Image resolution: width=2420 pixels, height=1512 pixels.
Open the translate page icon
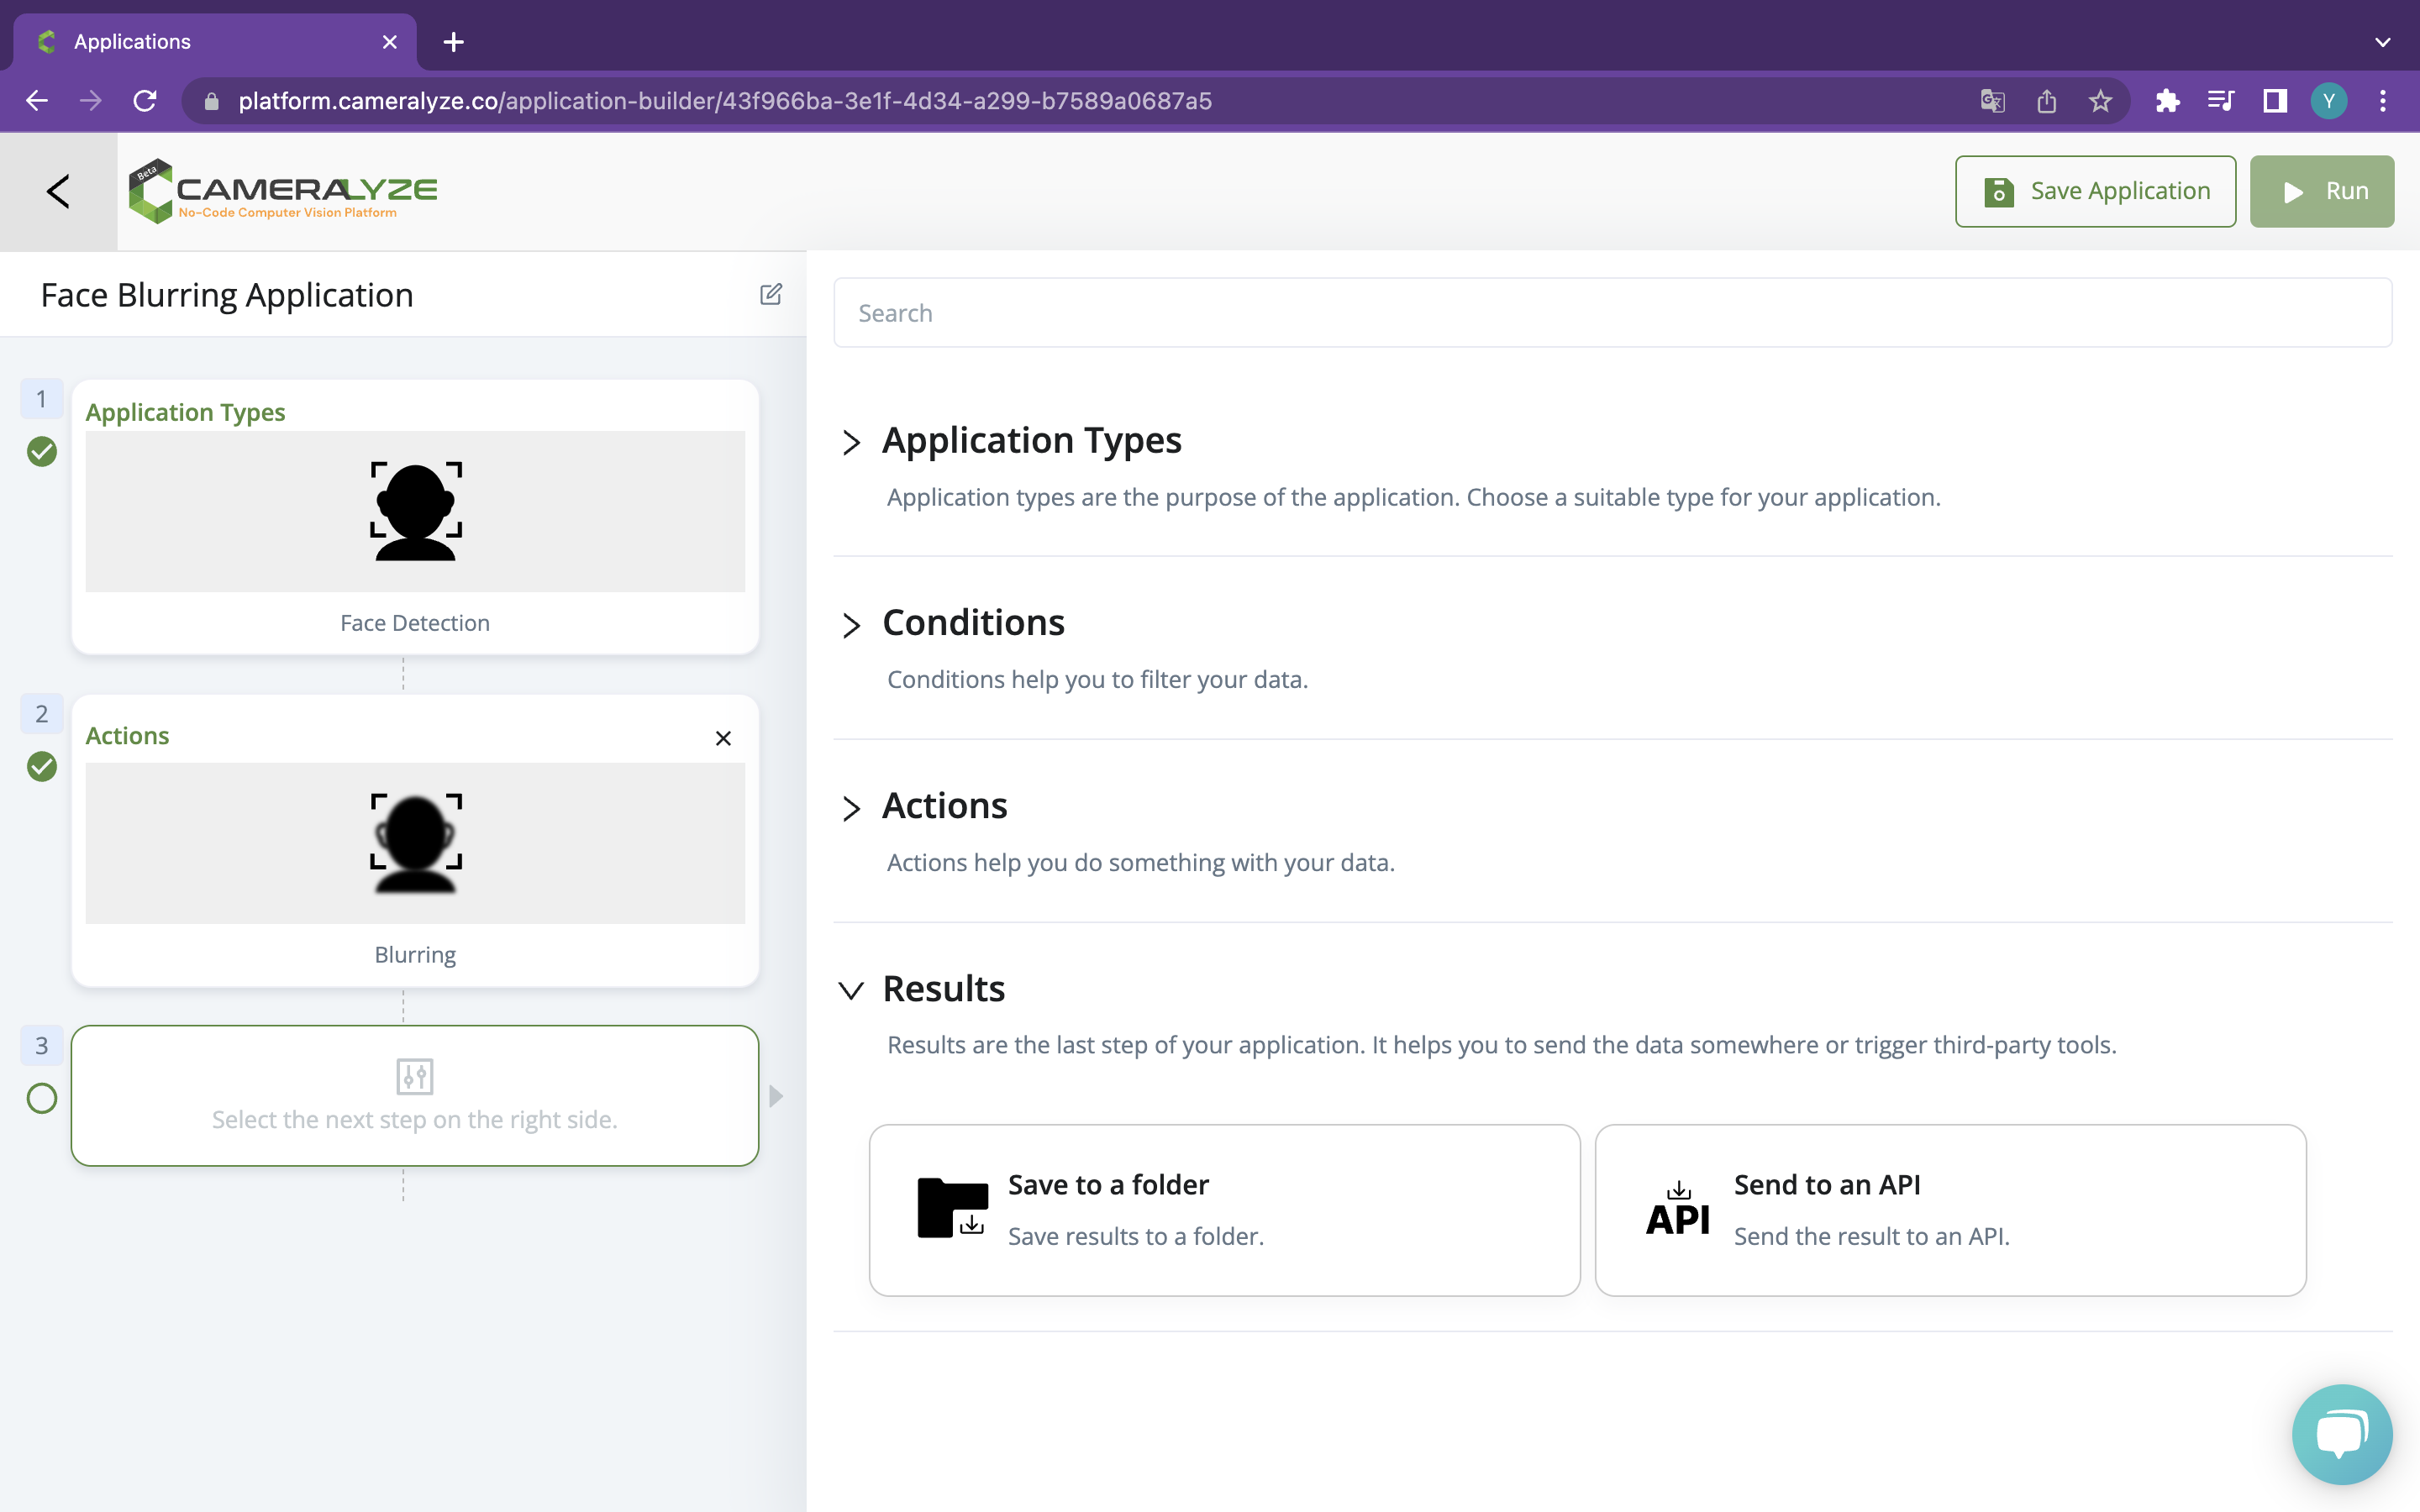pos(1992,101)
